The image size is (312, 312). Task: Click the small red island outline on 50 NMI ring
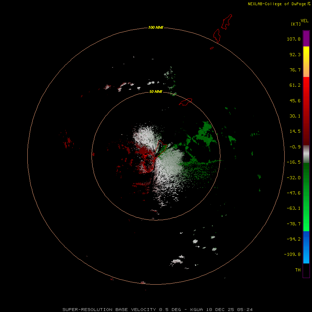coord(185,102)
